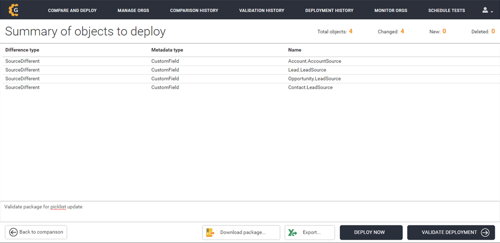This screenshot has width=500, height=243.
Task: Open Schedule Tests section
Action: (447, 10)
